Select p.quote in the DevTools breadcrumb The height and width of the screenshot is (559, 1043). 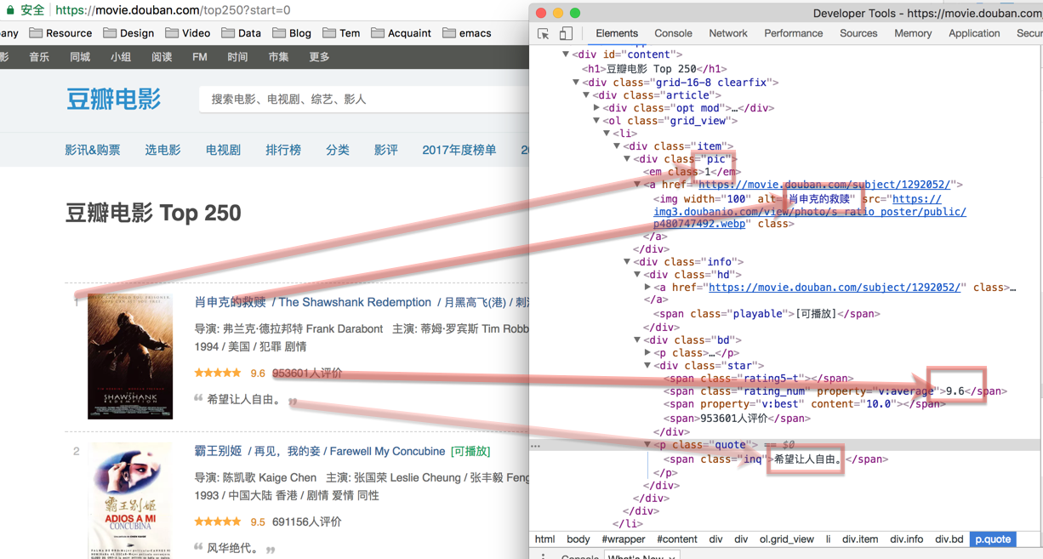tap(993, 539)
